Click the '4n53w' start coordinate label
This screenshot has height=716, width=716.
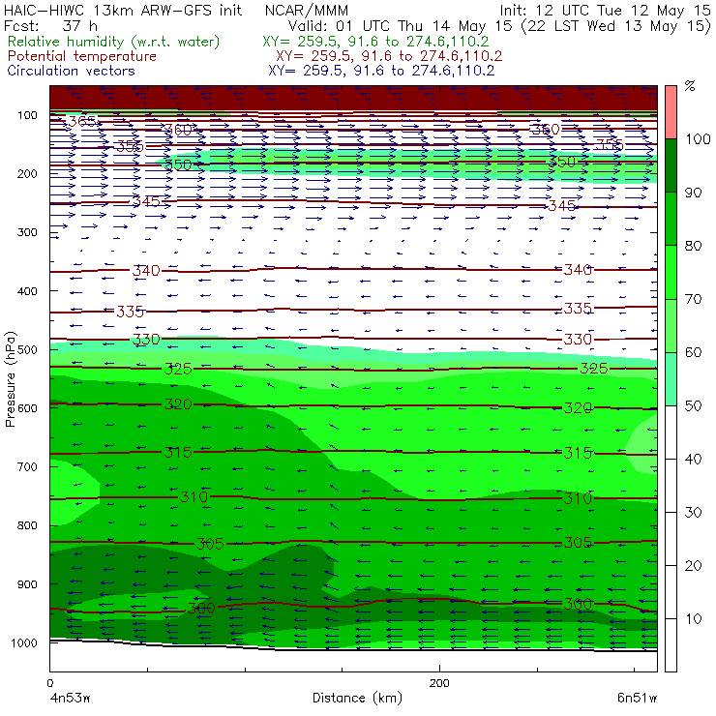coord(70,699)
